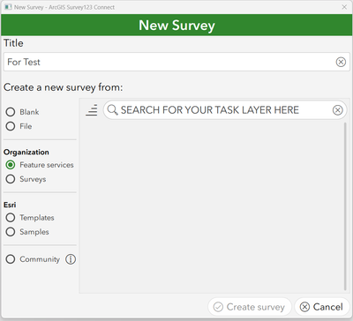Click the results list scrollbar
The width and height of the screenshot is (353, 321).
345,206
